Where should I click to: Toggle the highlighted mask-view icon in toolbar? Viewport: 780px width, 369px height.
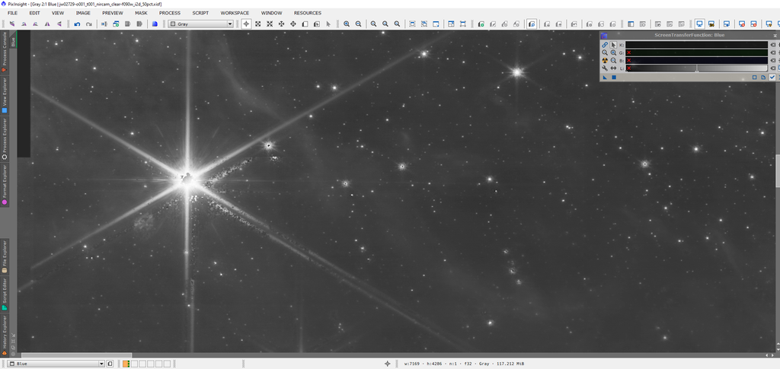[x=532, y=24]
